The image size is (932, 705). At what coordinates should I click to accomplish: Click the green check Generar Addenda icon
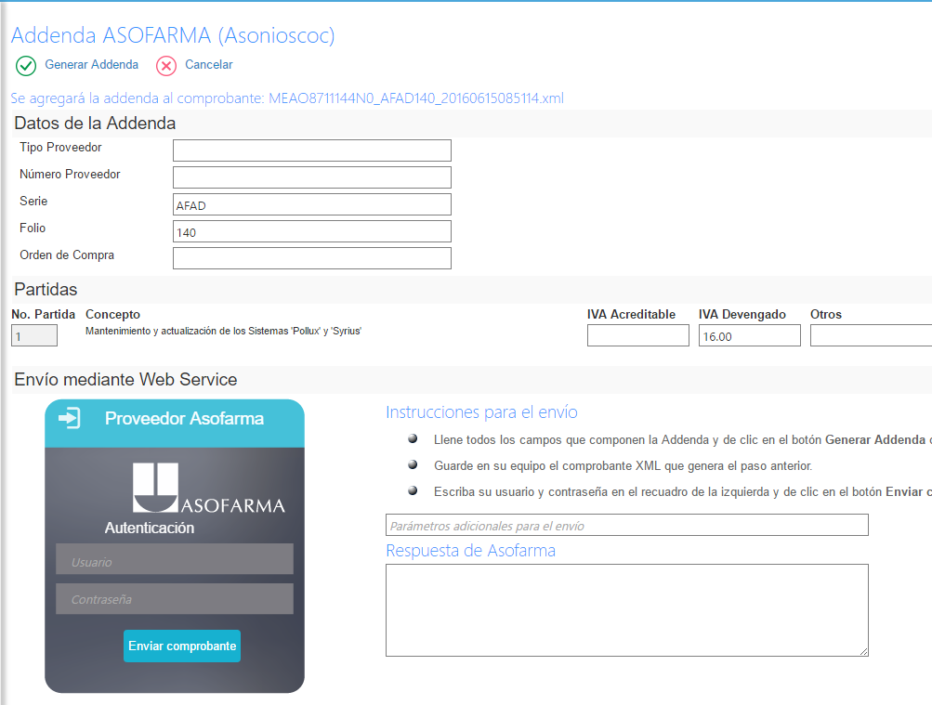point(26,66)
